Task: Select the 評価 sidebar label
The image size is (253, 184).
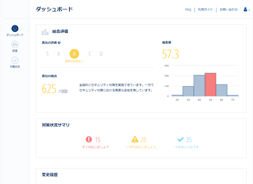Action: [x=15, y=51]
